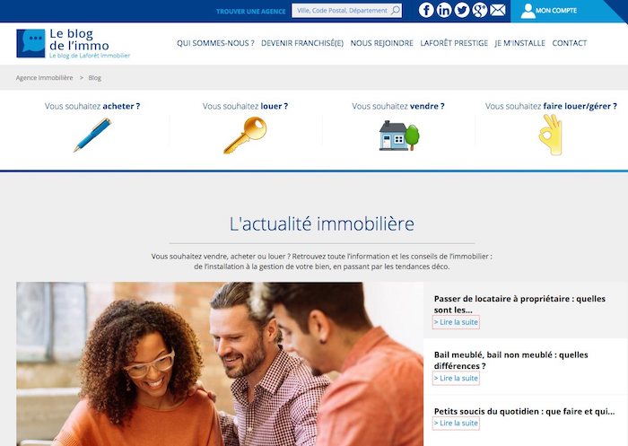The height and width of the screenshot is (446, 628).
Task: Click the search magnifier icon
Action: [x=396, y=11]
